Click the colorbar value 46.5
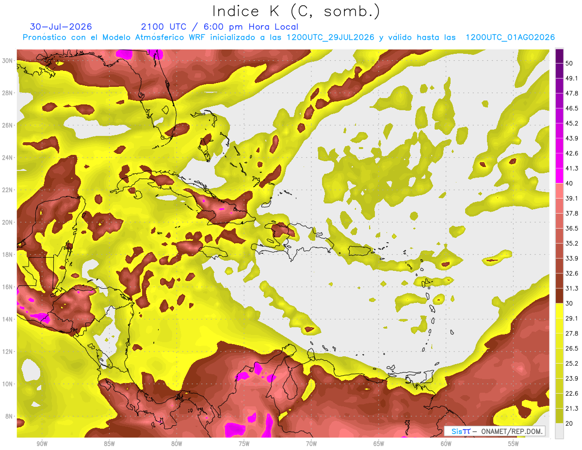 [x=572, y=108]
